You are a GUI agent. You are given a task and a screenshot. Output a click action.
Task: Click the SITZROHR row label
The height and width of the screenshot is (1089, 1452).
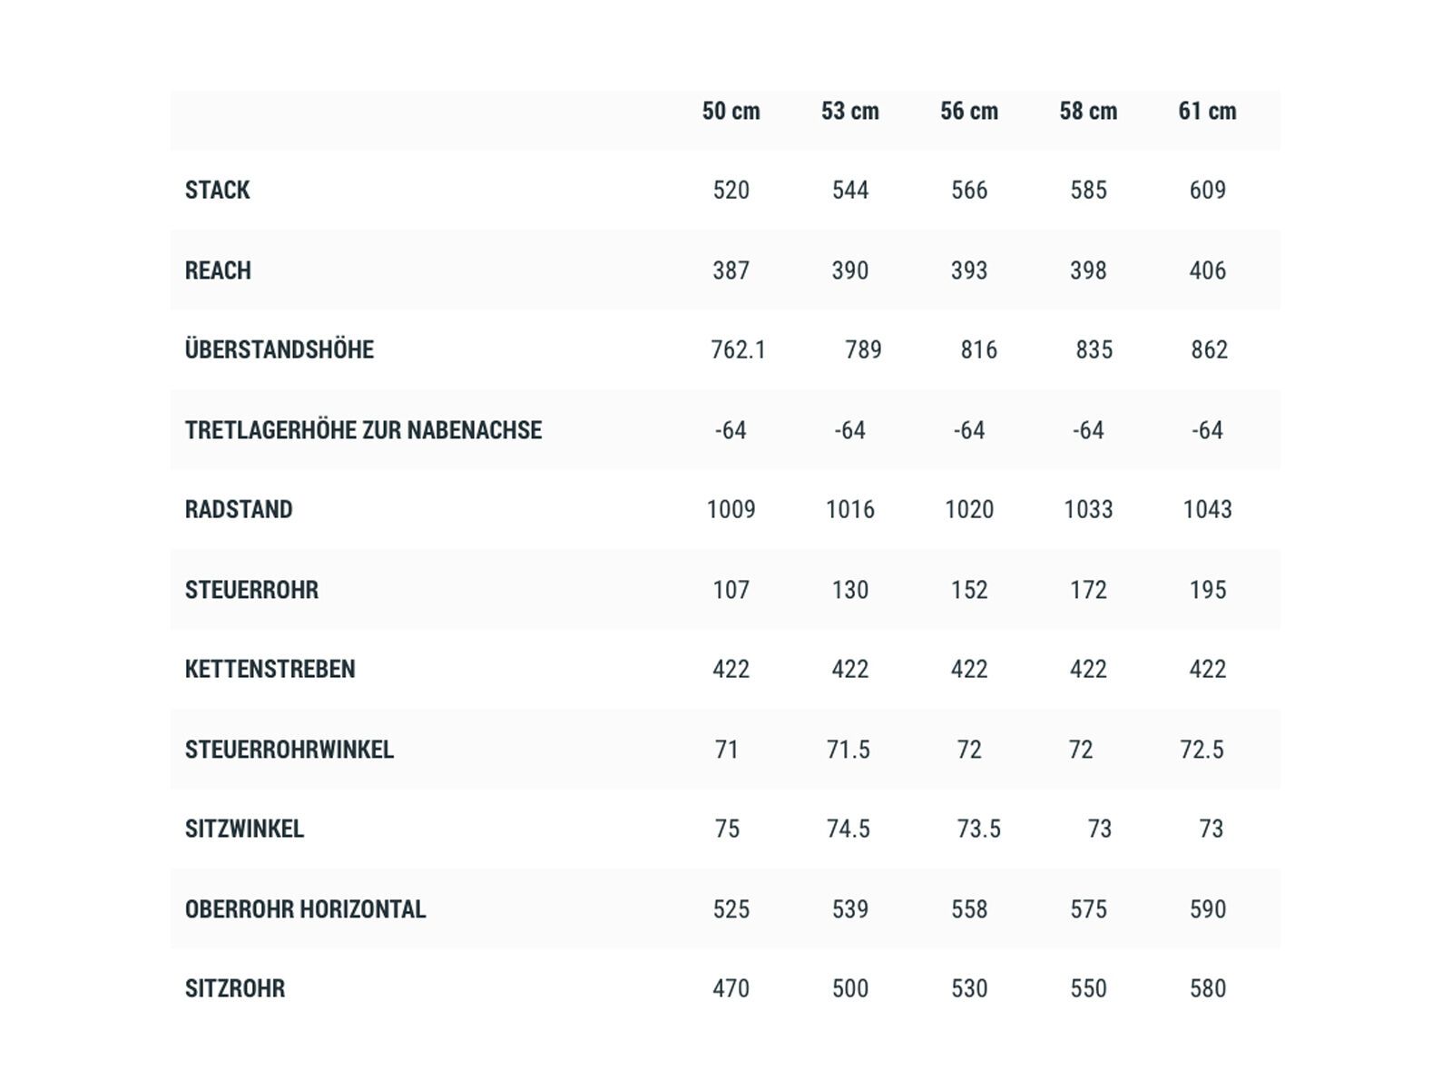pyautogui.click(x=235, y=988)
